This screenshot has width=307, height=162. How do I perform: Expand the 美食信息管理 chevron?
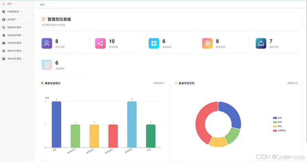23,59
